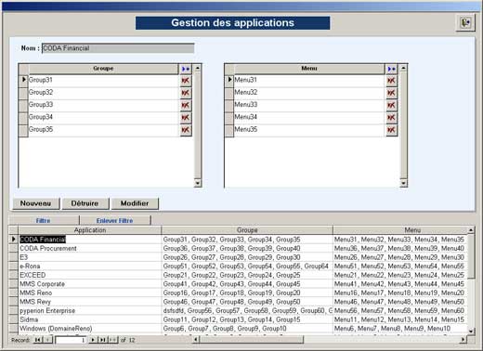Viewport: 483px width, 351px height.
Task: Select the Group35 row in Groupe list
Action: click(x=103, y=130)
